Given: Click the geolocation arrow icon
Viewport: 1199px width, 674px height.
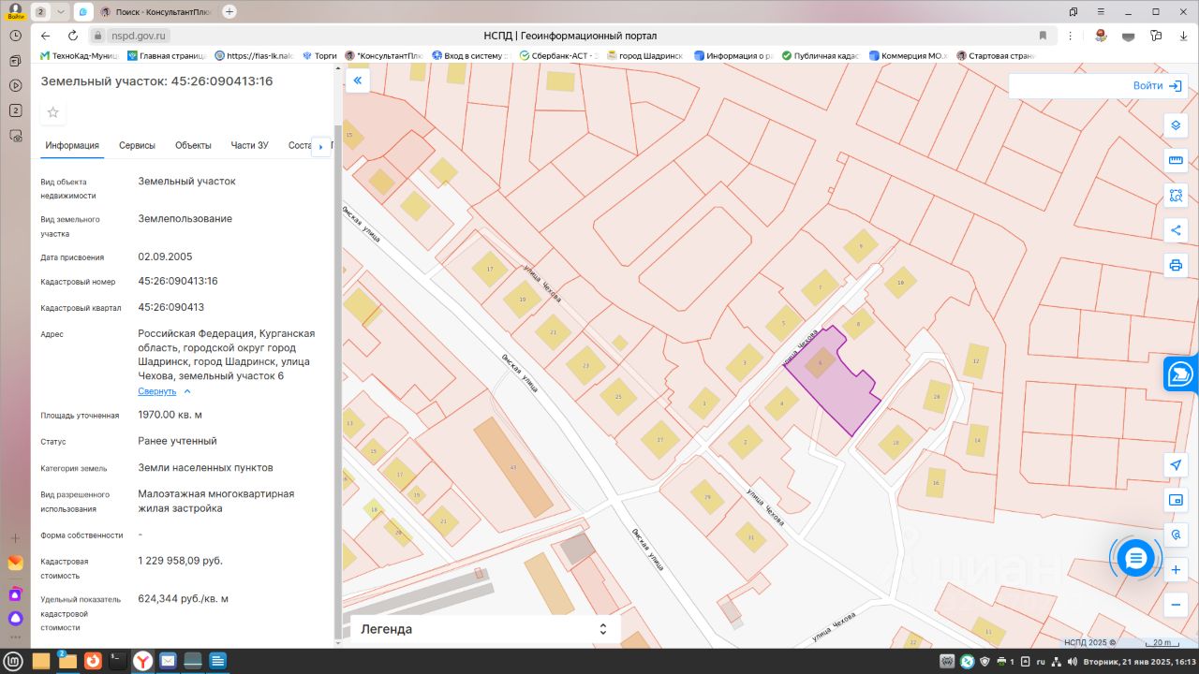Looking at the screenshot, I should point(1176,465).
